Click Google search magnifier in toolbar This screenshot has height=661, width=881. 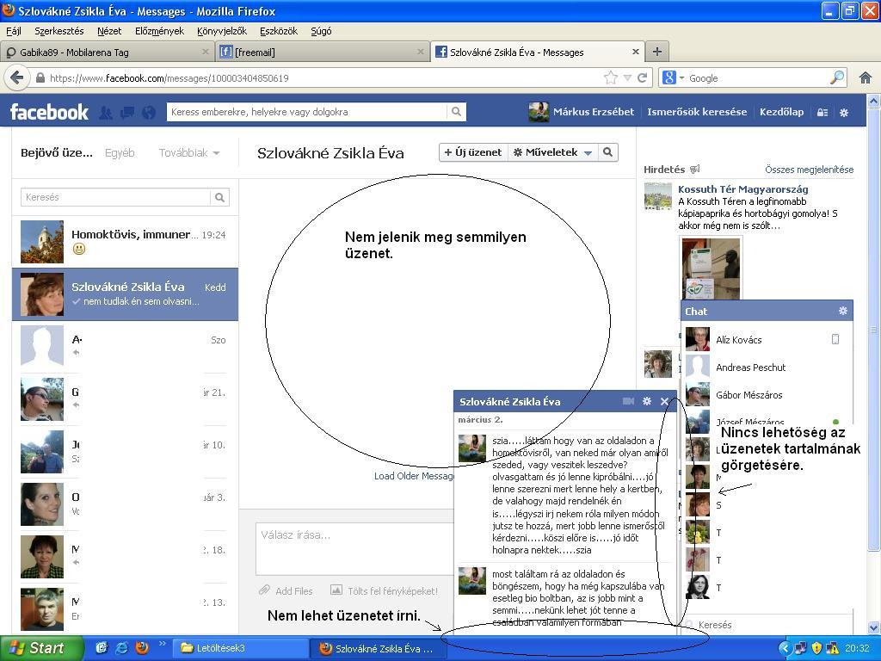pos(837,77)
